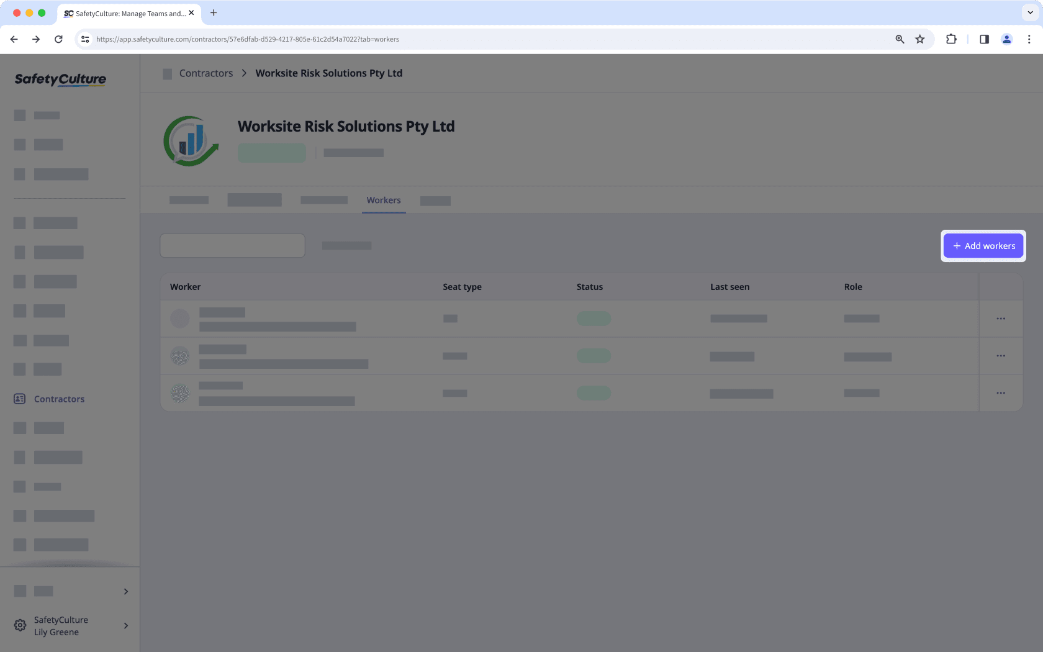The height and width of the screenshot is (652, 1043).
Task: Click the SafetyCulture logo
Action: coord(60,79)
